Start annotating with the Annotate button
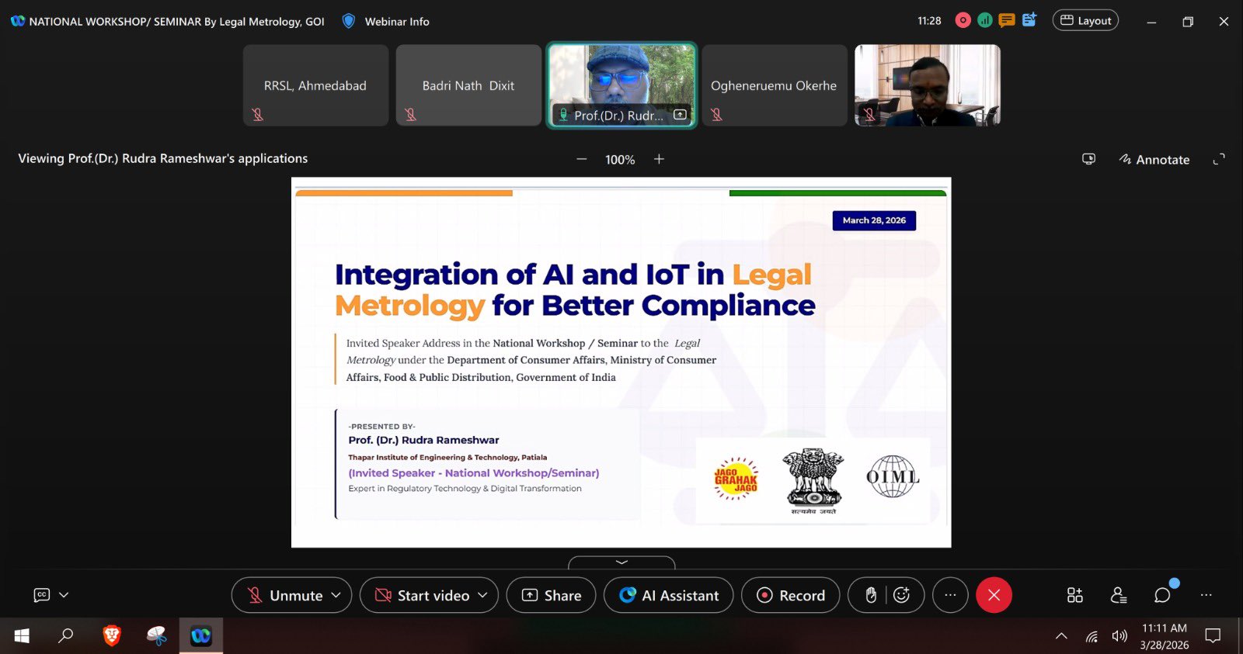The image size is (1243, 654). tap(1154, 159)
